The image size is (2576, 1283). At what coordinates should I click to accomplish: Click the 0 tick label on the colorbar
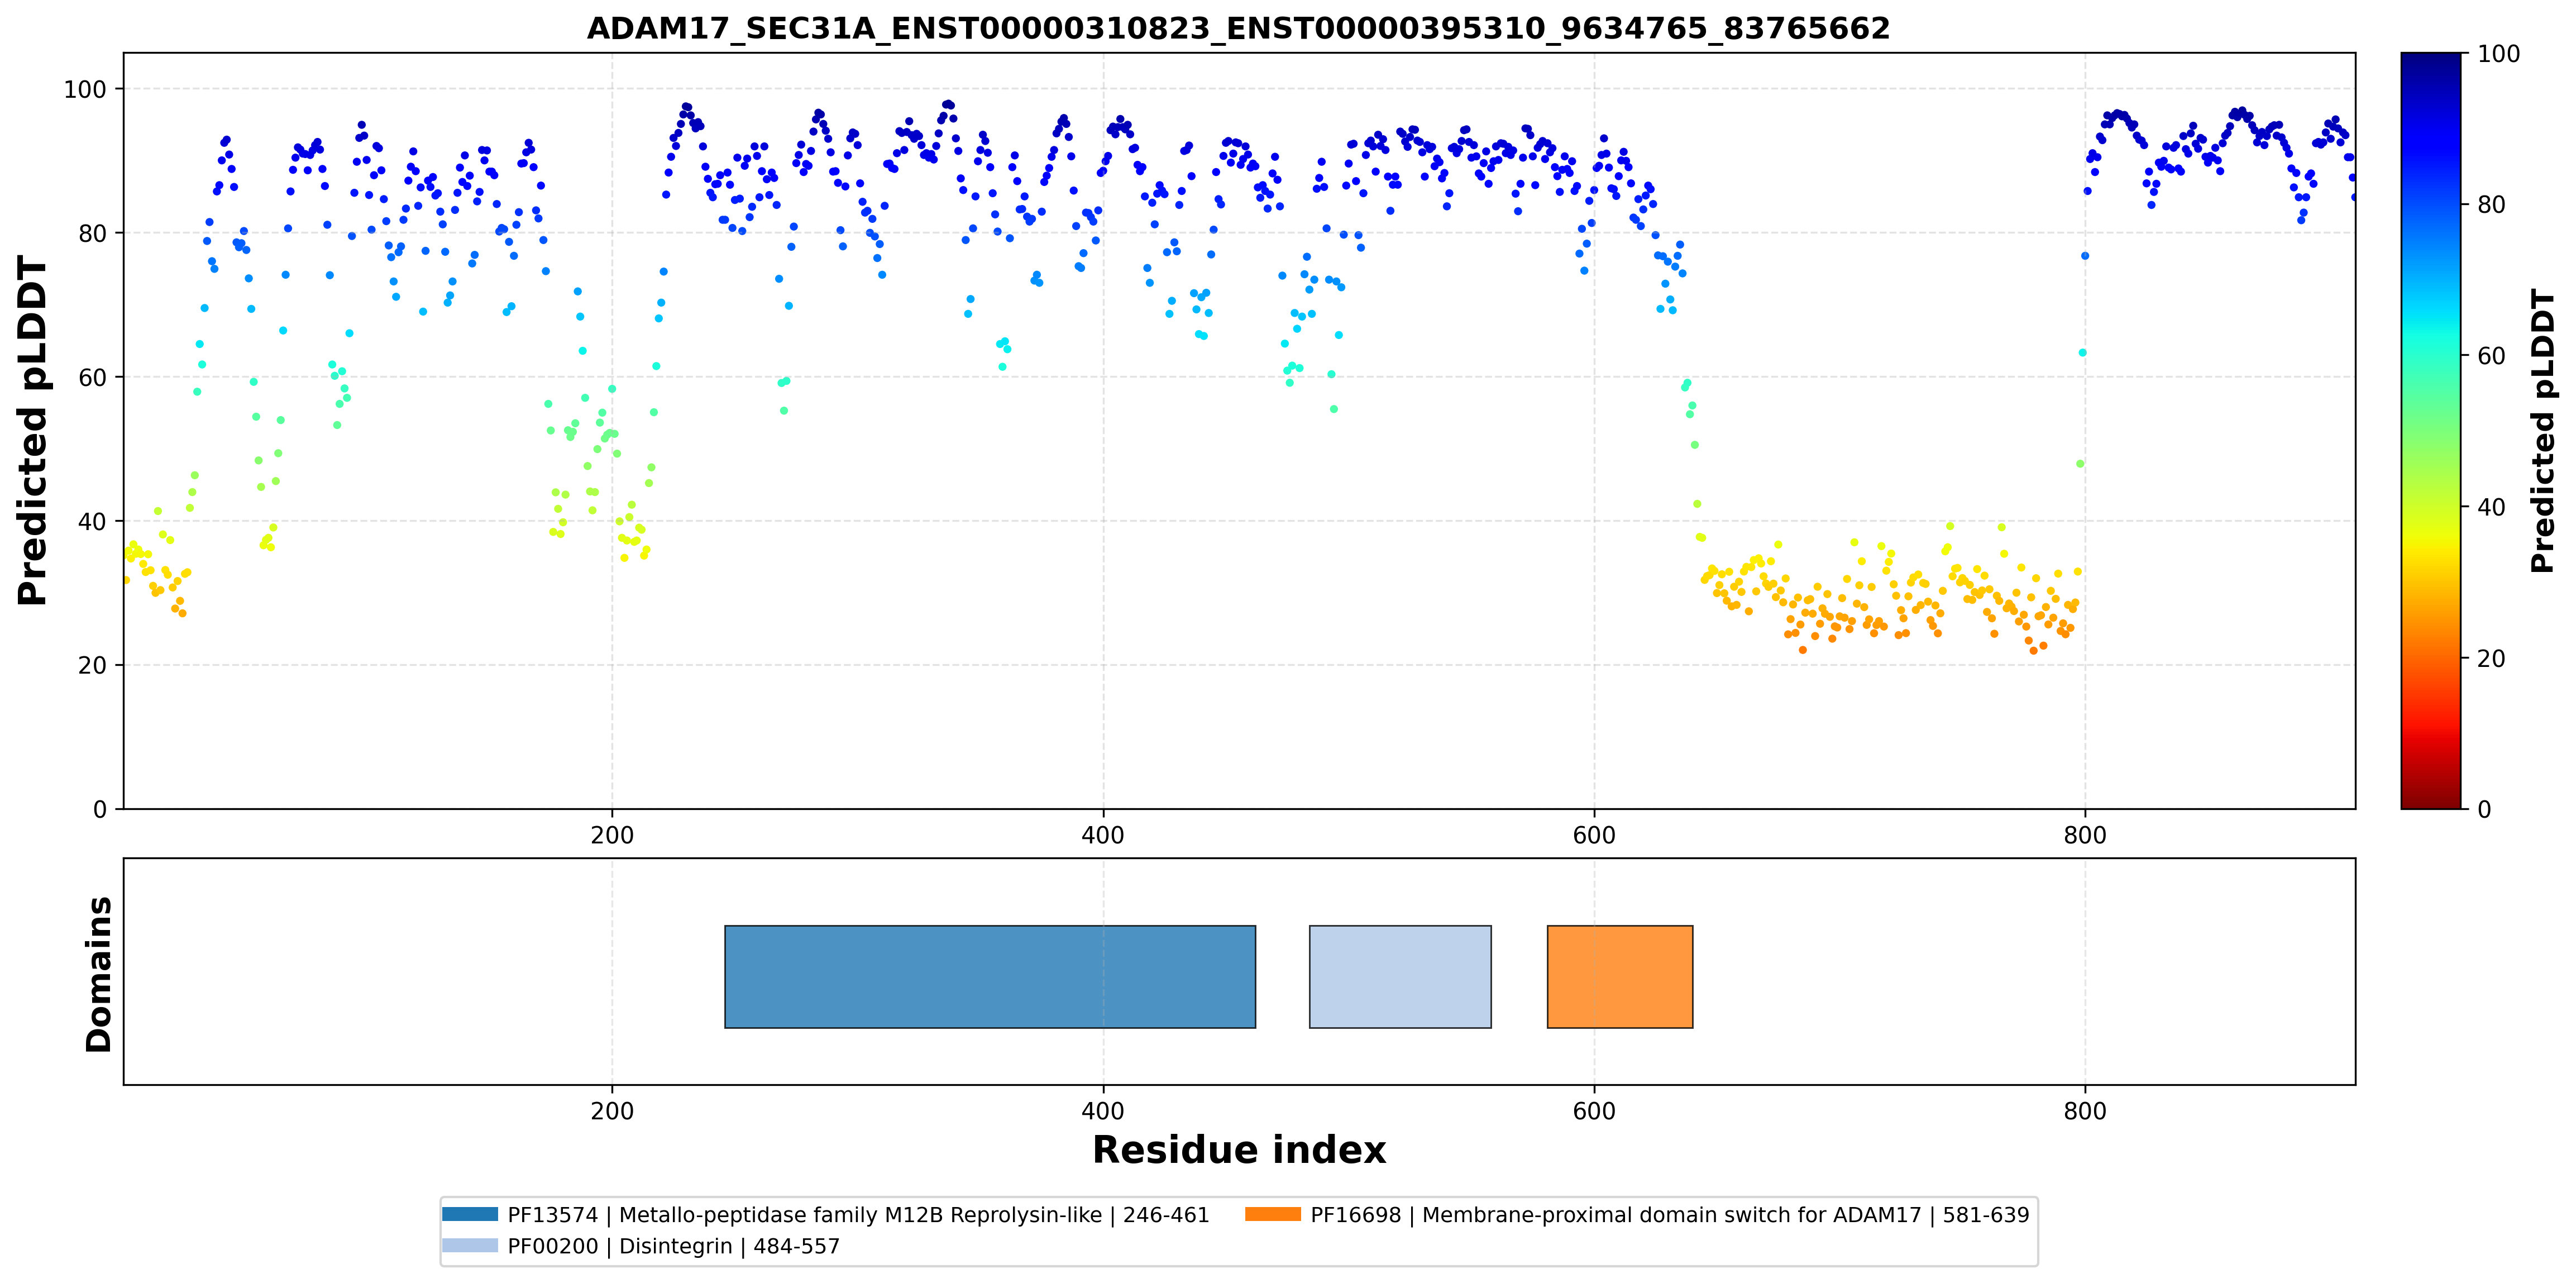coord(2484,810)
